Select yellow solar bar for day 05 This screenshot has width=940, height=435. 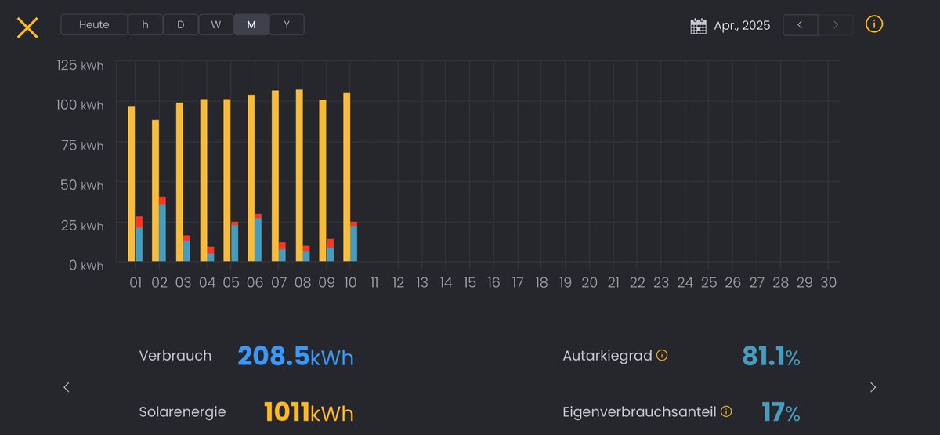(x=227, y=180)
